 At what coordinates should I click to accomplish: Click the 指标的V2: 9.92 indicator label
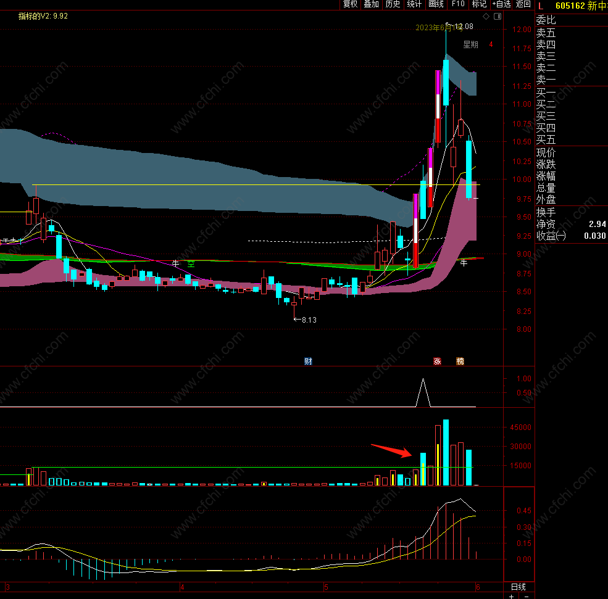click(43, 16)
